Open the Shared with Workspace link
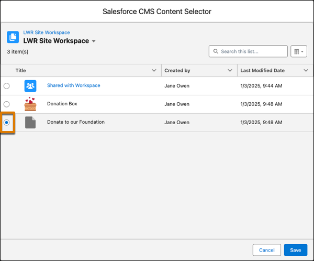Screen dimensions: 314x261 73,85
